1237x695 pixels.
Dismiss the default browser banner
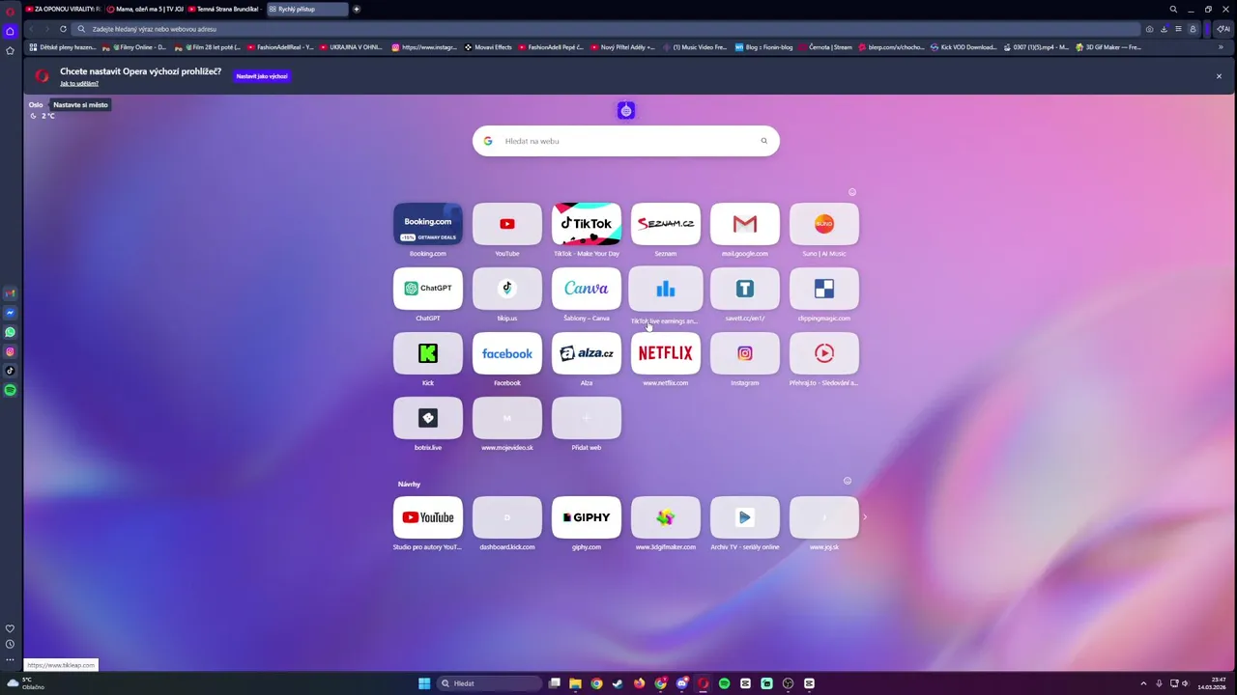click(x=1219, y=76)
